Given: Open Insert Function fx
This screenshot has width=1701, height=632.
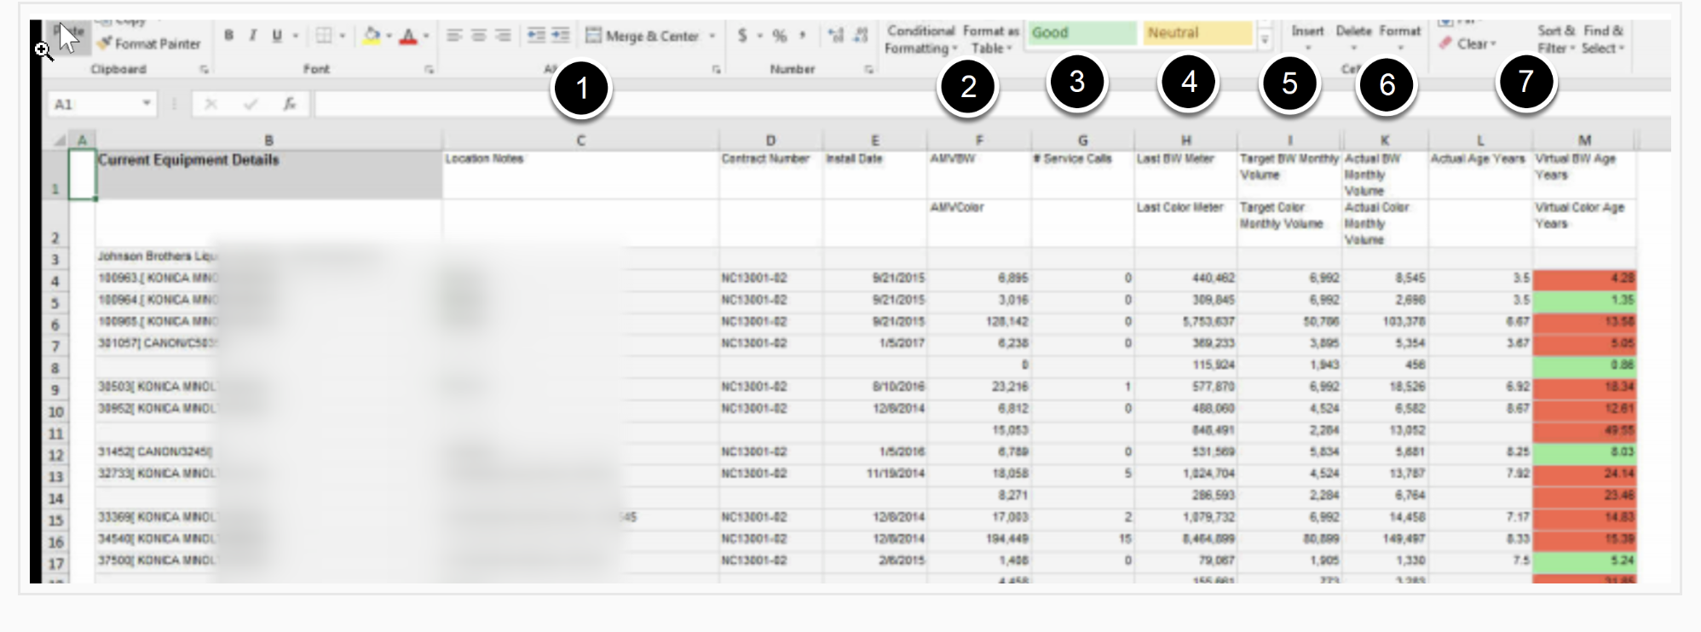Looking at the screenshot, I should [290, 104].
